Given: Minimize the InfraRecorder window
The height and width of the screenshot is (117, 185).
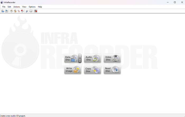Looking at the screenshot, I should tap(168, 2).
